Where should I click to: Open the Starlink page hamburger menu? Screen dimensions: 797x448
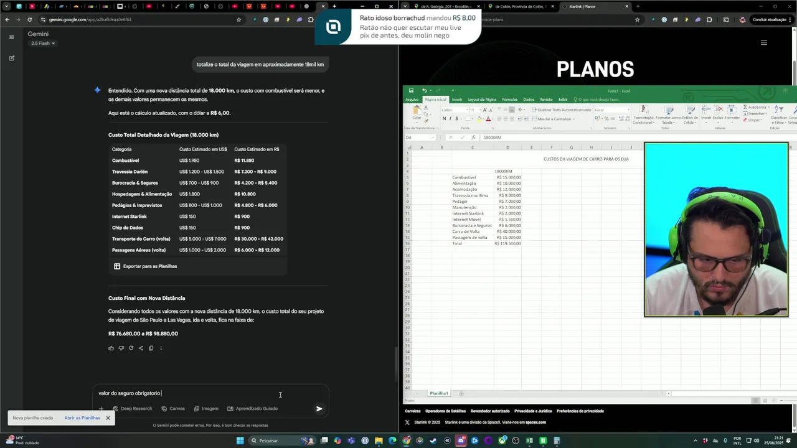764,43
